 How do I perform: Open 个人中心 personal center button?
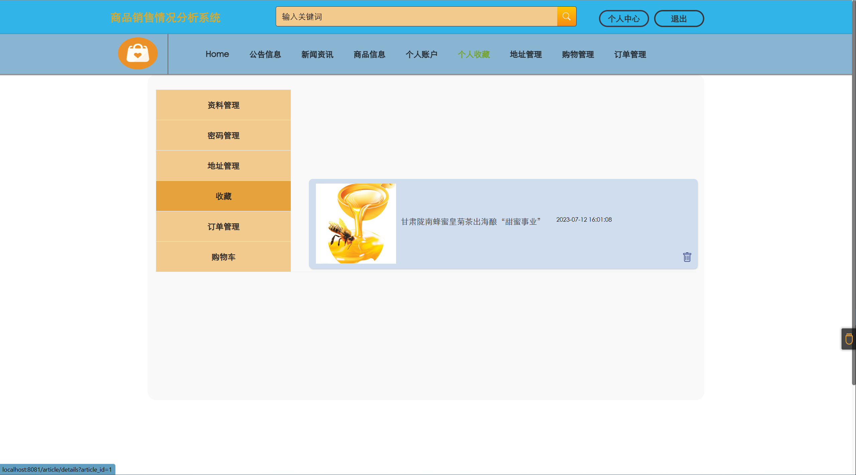(x=623, y=19)
